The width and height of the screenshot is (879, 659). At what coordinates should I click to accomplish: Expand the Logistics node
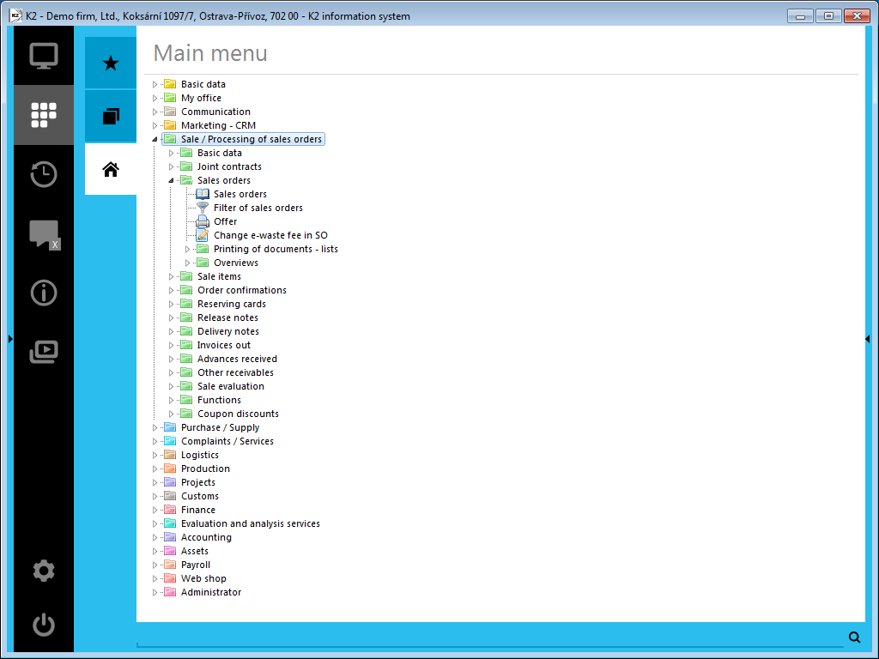[155, 455]
